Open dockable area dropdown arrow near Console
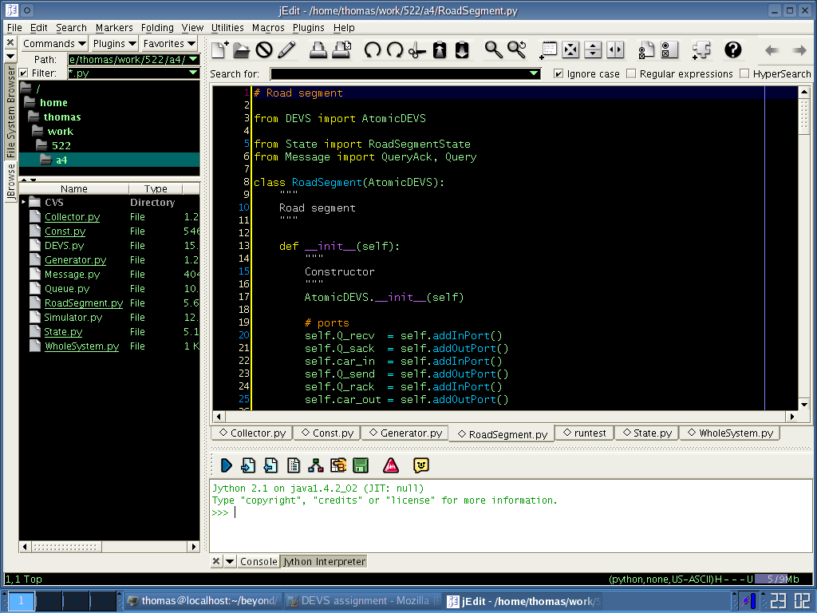This screenshot has height=613, width=817. (229, 561)
